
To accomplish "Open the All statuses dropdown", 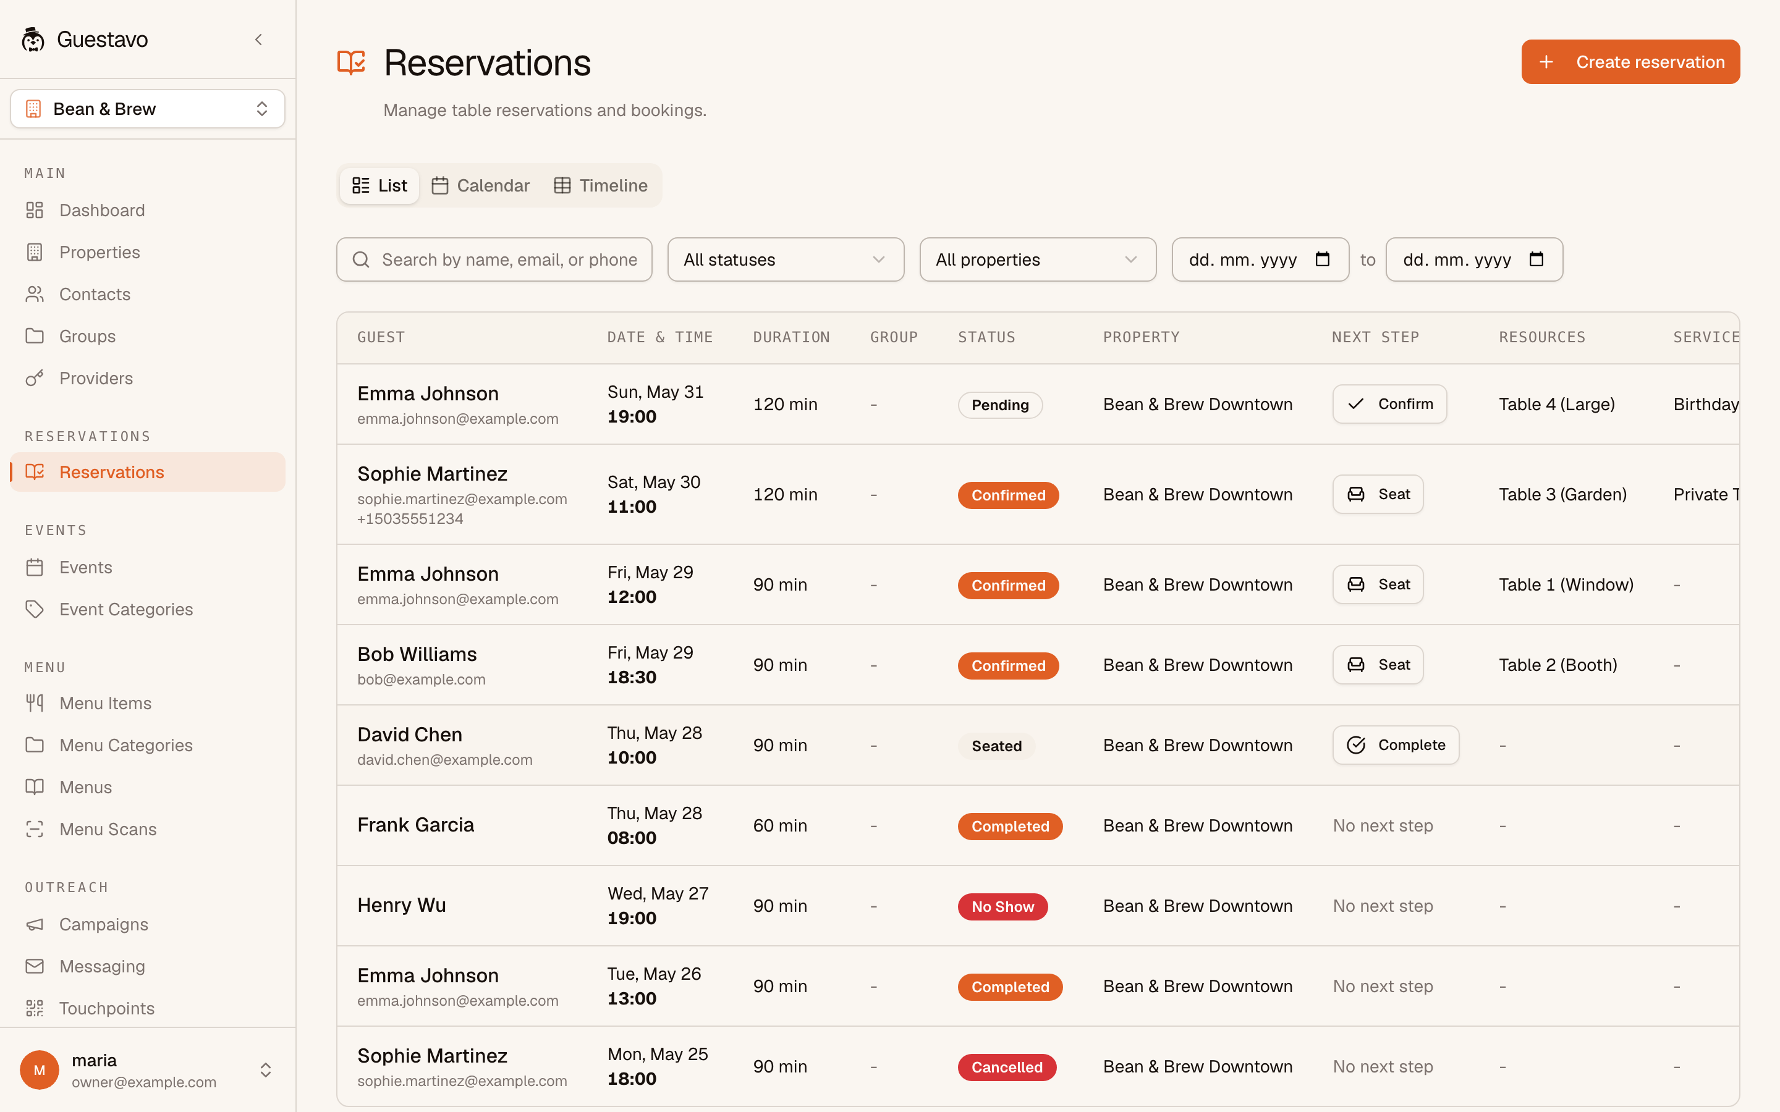I will coord(786,259).
